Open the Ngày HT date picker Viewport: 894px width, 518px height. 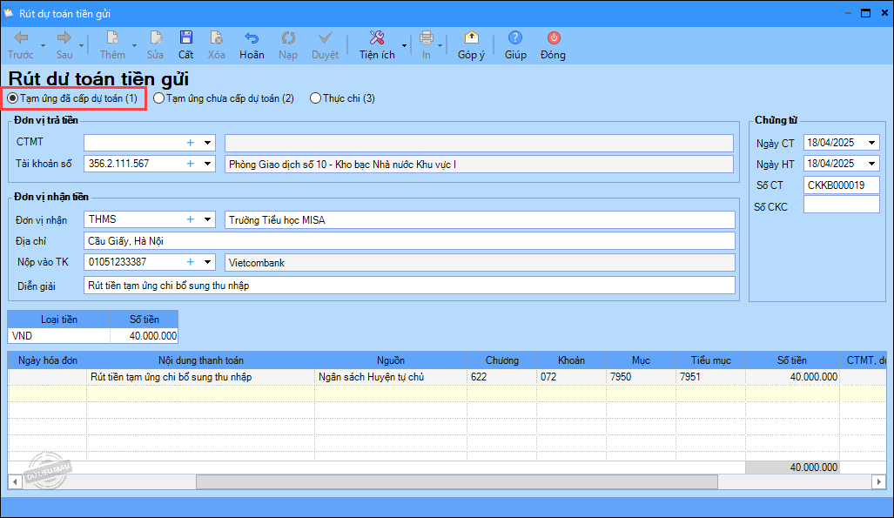(x=871, y=164)
